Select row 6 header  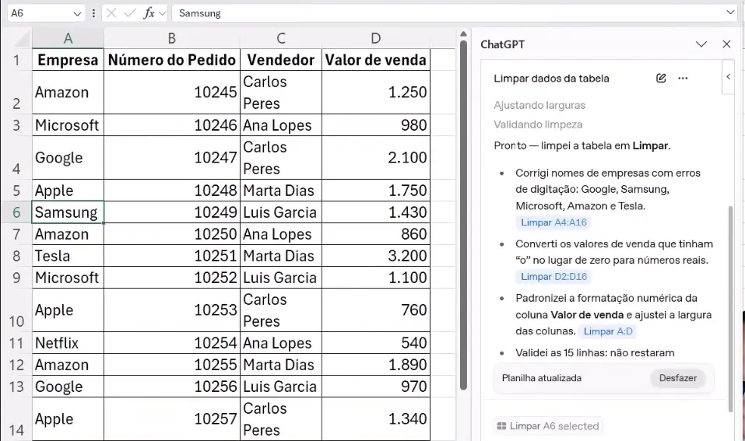point(16,212)
